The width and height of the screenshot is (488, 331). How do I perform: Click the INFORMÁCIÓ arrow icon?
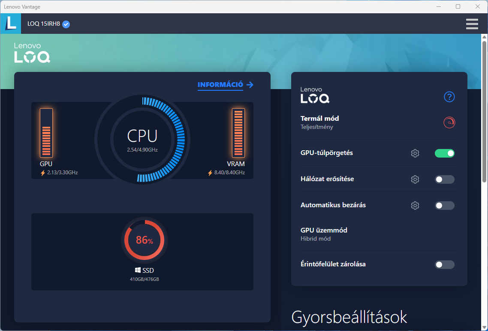250,84
